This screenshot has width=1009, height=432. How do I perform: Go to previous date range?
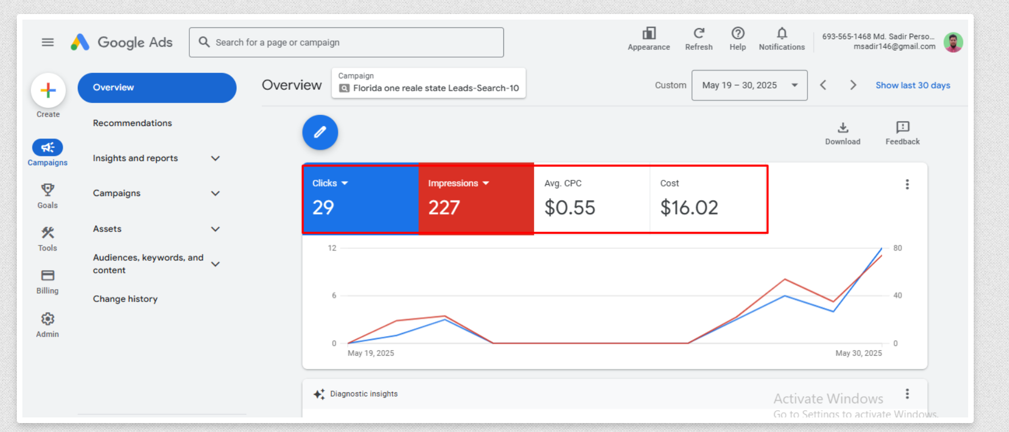pos(823,85)
